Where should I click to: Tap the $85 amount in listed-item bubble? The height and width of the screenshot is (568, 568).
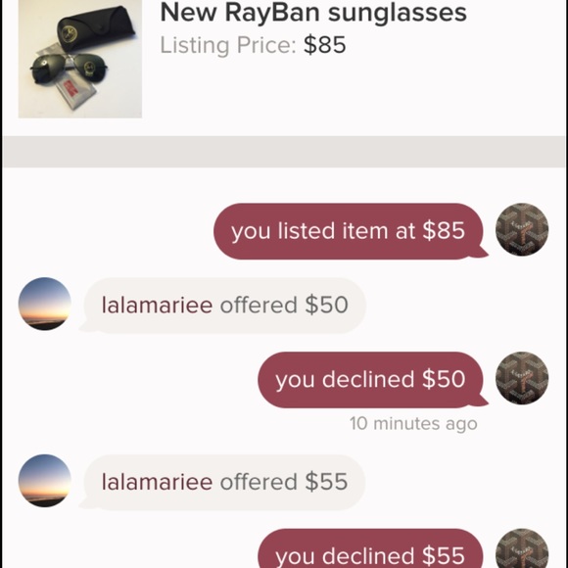[444, 230]
